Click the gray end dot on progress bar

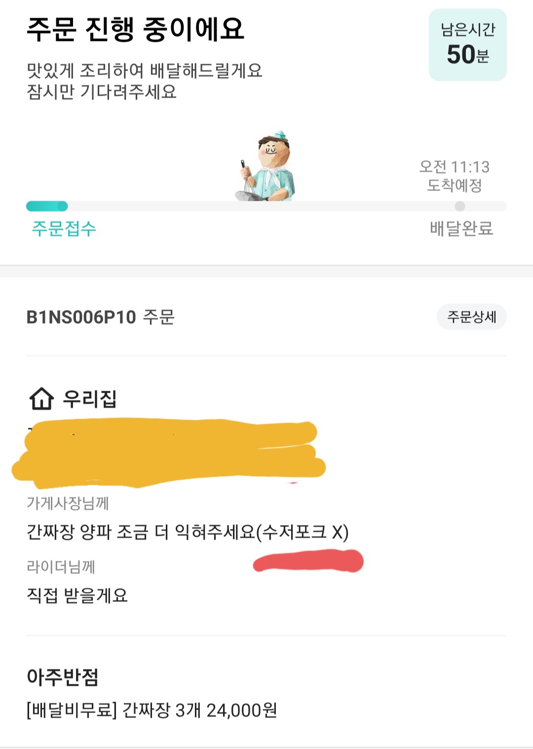[x=459, y=206]
